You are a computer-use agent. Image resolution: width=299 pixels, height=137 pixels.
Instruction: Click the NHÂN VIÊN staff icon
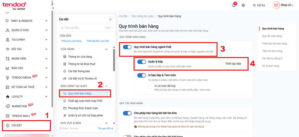7,58
